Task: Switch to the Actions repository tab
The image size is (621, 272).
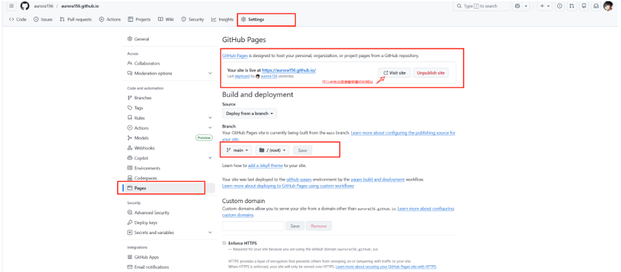Action: click(x=110, y=19)
